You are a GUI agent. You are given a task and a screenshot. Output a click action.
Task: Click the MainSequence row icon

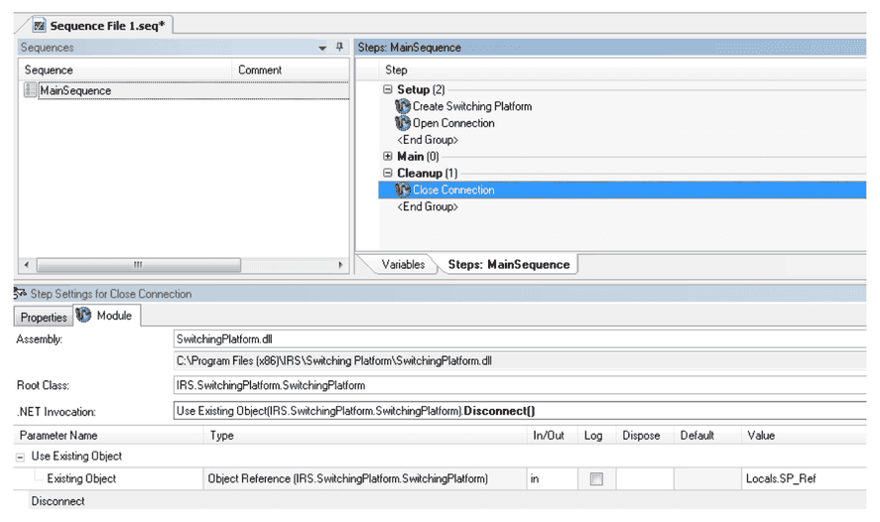pyautogui.click(x=31, y=89)
